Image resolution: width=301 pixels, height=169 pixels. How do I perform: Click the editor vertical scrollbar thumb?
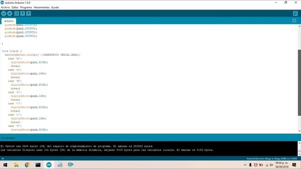(x=299, y=83)
